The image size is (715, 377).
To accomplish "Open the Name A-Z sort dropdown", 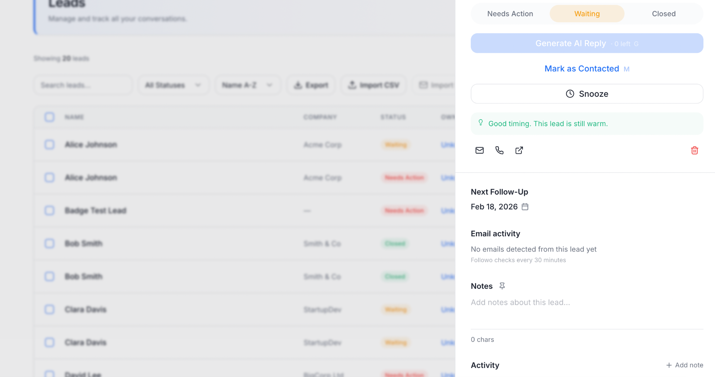I will [x=247, y=85].
